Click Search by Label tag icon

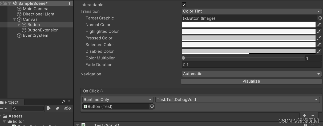point(57,108)
